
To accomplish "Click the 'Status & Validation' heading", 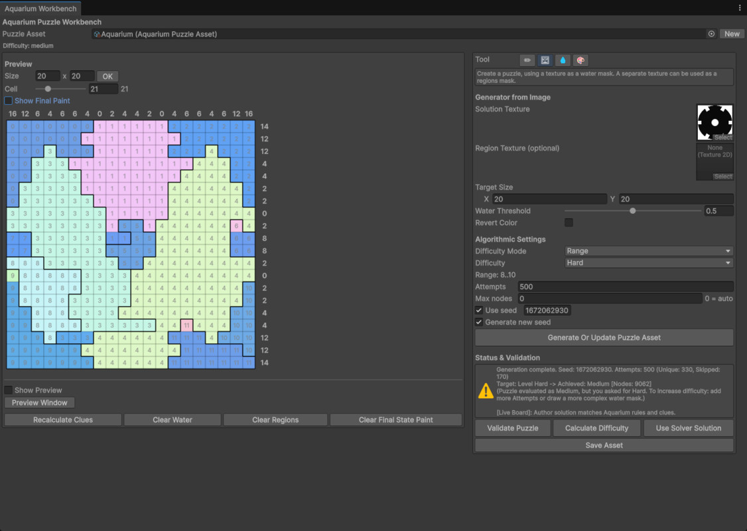I will point(508,358).
